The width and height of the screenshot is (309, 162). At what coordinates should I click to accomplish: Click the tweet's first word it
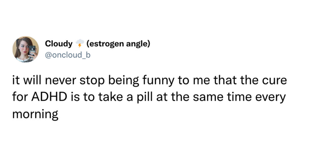[x=16, y=80]
